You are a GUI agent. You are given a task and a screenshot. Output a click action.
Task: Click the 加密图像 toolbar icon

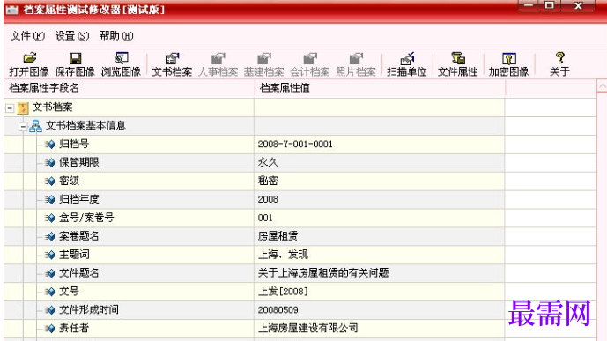coord(508,58)
